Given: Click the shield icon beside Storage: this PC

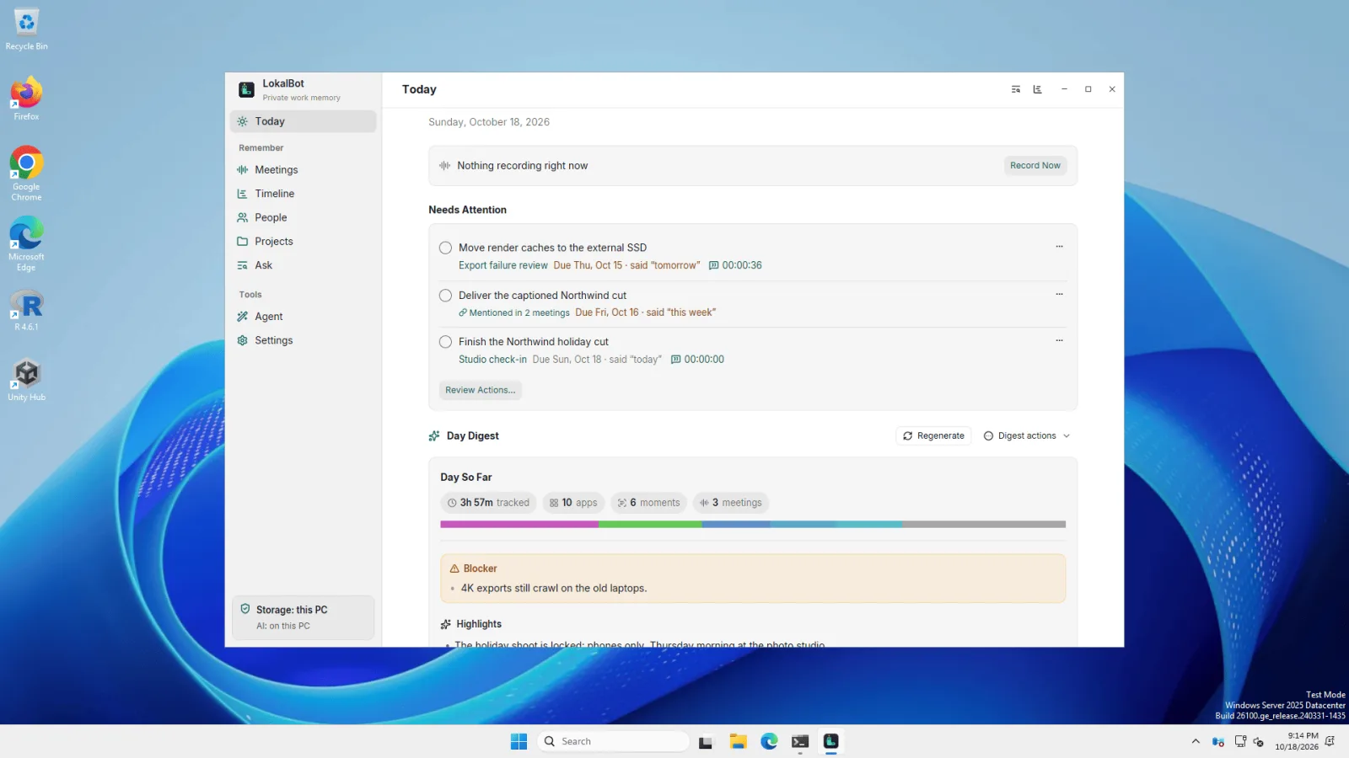Looking at the screenshot, I should 245,609.
